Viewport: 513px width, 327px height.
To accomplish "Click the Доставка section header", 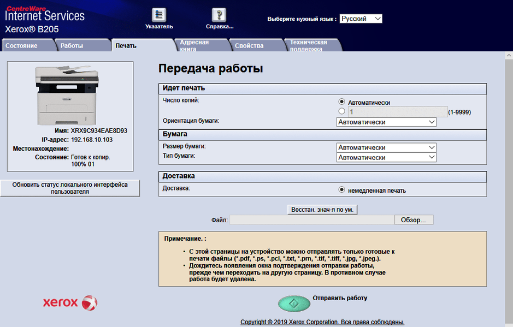I will pos(322,176).
